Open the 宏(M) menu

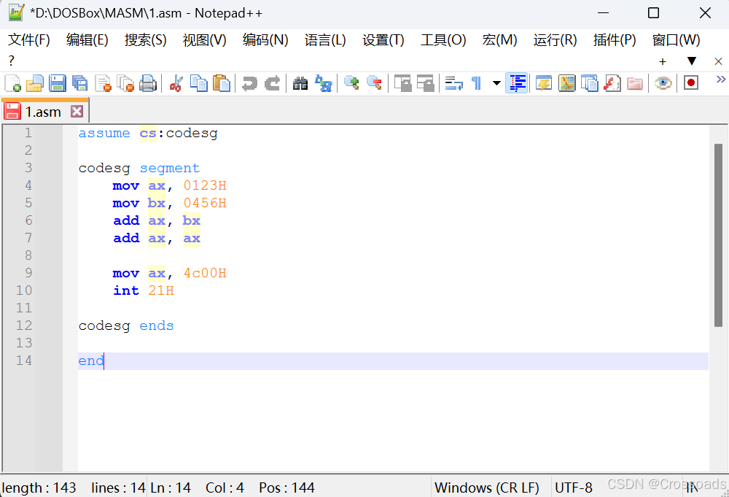[499, 40]
